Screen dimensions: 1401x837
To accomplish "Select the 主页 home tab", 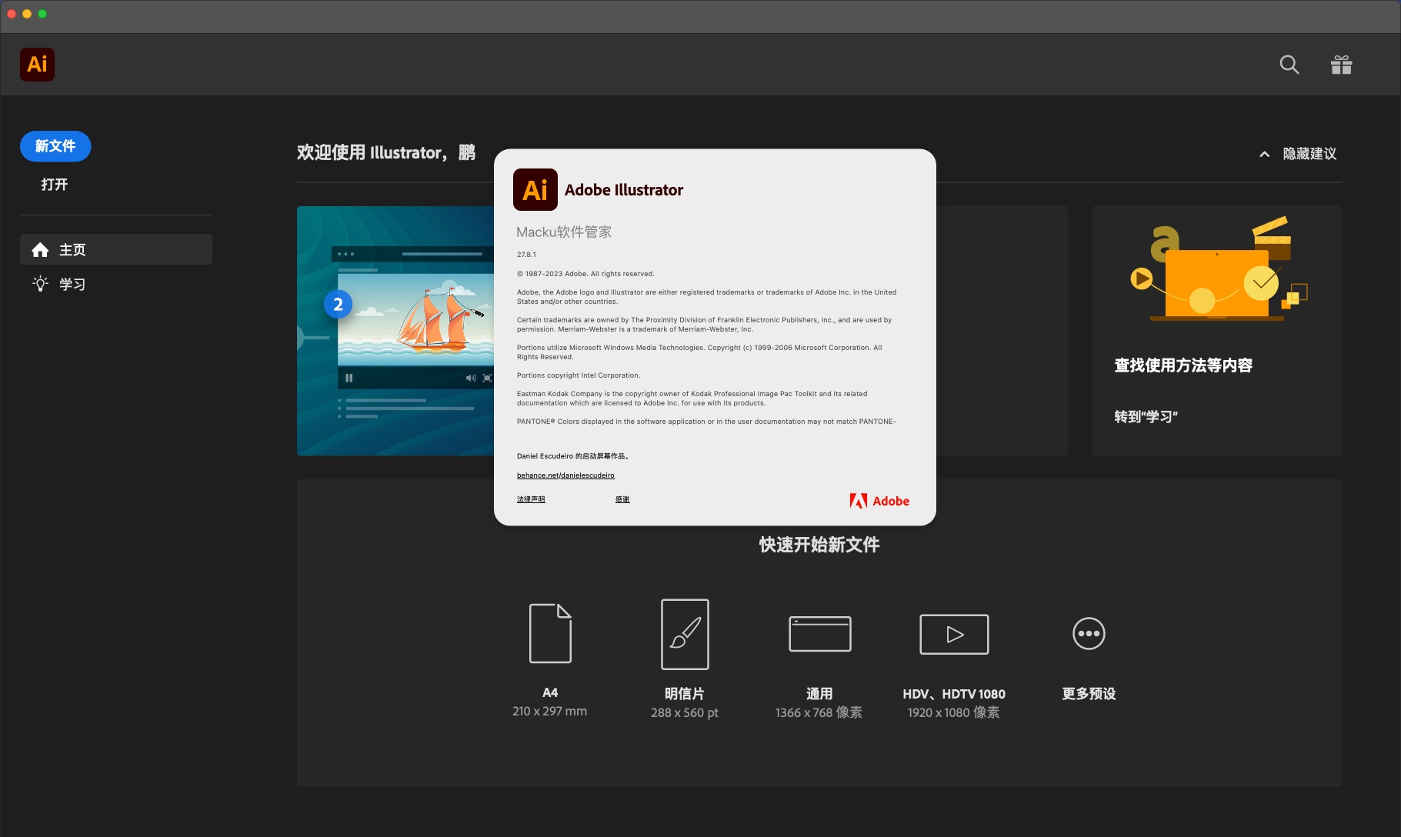I will point(116,249).
